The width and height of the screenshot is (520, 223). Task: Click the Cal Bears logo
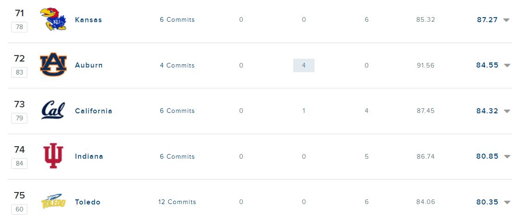point(53,111)
